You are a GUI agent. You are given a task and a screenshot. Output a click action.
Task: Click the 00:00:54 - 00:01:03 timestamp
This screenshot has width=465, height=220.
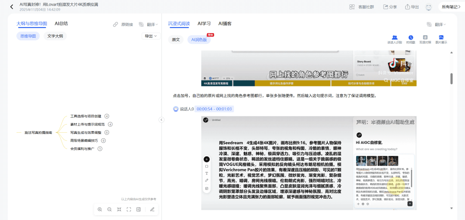pos(214,109)
